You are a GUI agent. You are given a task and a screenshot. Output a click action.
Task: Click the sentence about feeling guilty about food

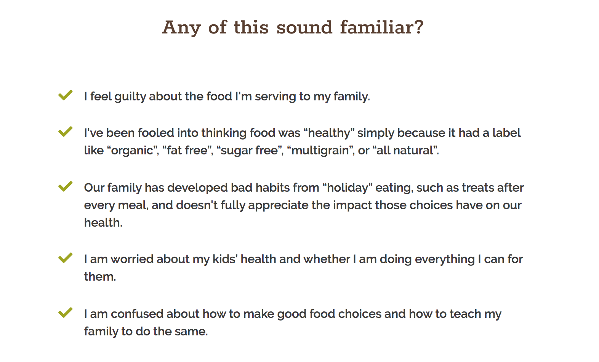227,97
